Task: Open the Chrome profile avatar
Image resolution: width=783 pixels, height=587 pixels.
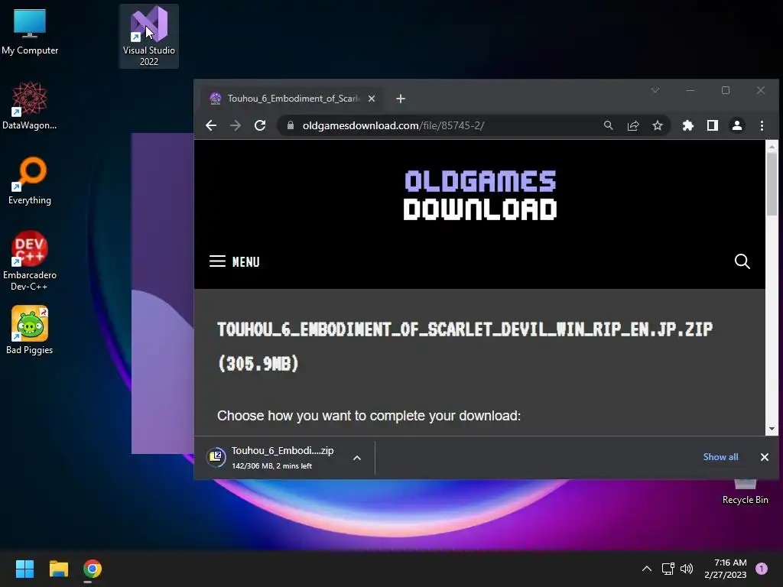Action: [x=737, y=125]
